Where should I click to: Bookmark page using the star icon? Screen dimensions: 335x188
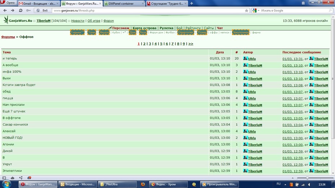coord(246,10)
